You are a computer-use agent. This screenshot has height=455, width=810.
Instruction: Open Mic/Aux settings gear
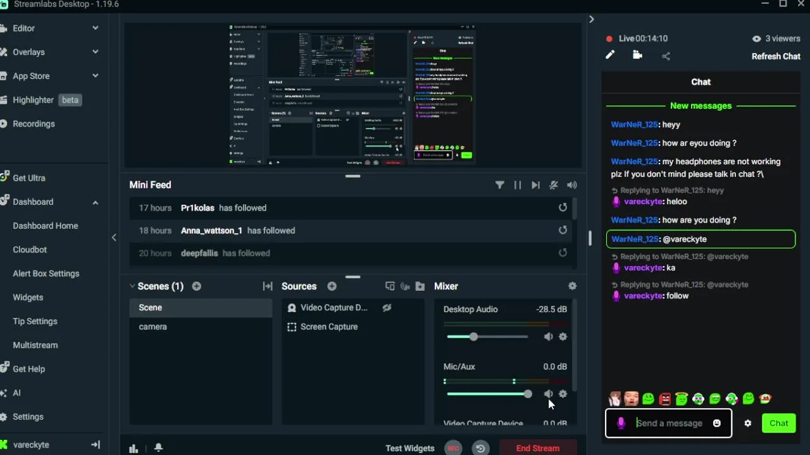tap(563, 394)
